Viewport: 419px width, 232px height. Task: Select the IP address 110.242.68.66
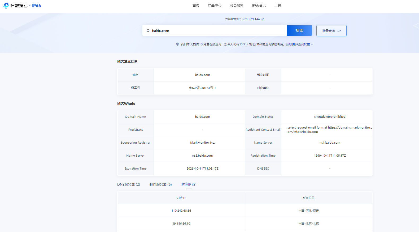181,211
